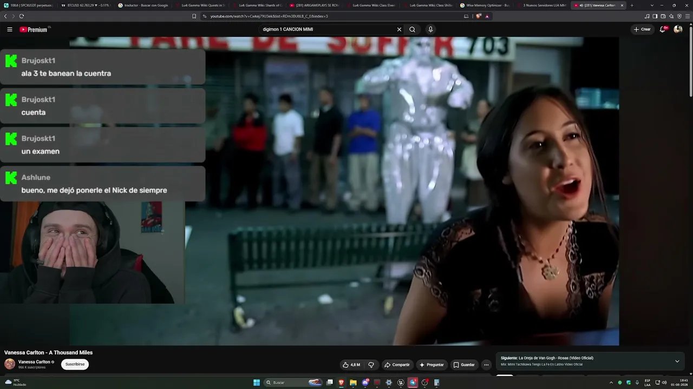693x389 pixels.
Task: Click the video title 'A Thousand Miles'
Action: 49,353
